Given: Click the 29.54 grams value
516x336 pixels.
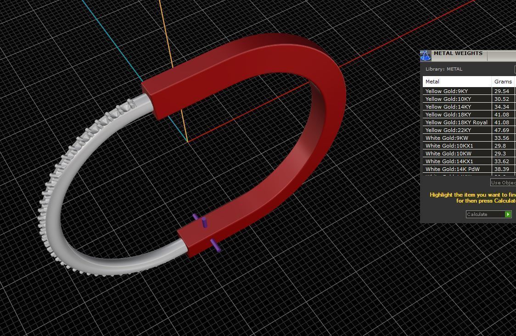Looking at the screenshot, I should [501, 91].
